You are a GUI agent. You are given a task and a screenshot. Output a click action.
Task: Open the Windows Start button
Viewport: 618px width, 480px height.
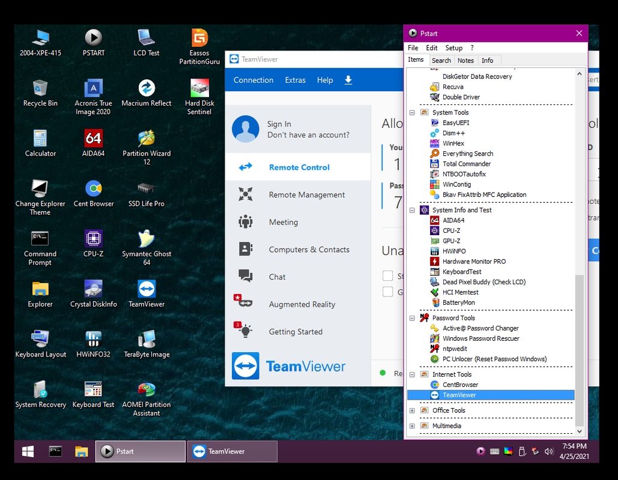click(x=28, y=451)
